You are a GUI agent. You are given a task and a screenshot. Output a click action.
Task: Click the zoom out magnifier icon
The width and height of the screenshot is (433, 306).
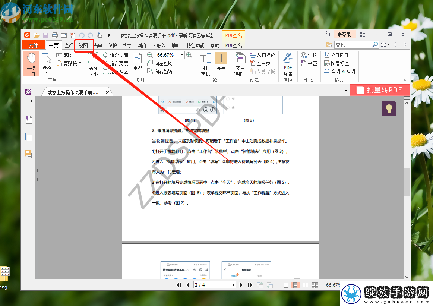(x=150, y=55)
